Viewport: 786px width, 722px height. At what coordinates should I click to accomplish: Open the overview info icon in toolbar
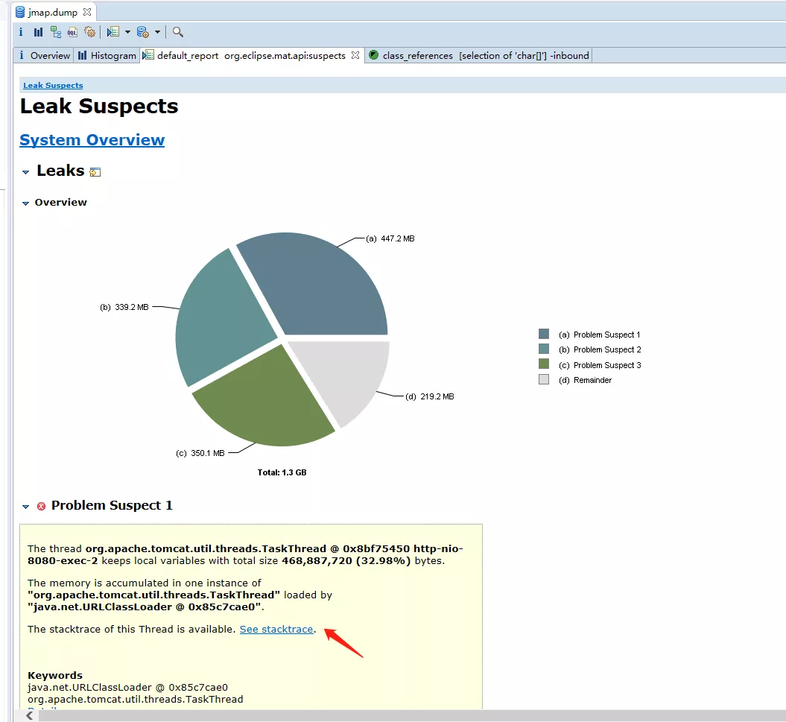(x=21, y=32)
